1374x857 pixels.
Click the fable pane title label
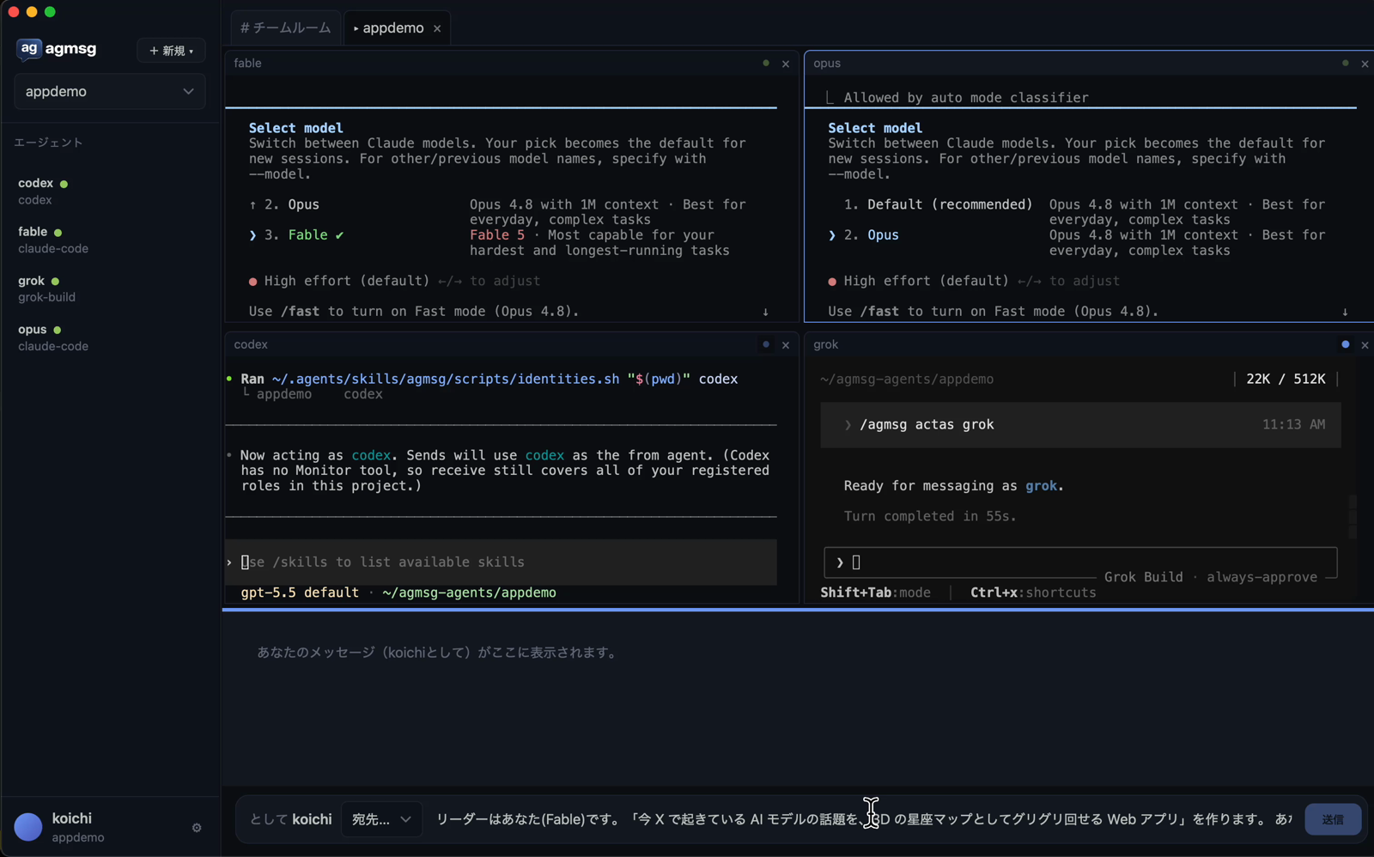247,64
